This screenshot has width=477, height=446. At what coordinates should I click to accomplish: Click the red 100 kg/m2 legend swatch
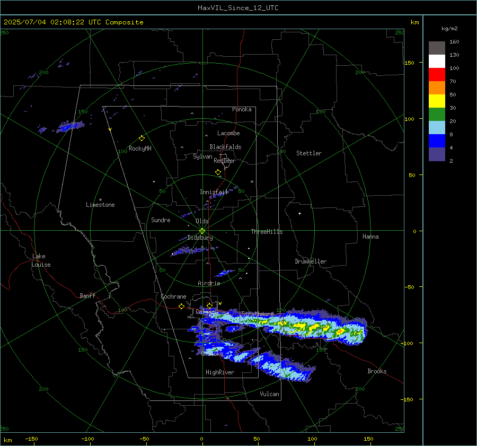pos(437,75)
